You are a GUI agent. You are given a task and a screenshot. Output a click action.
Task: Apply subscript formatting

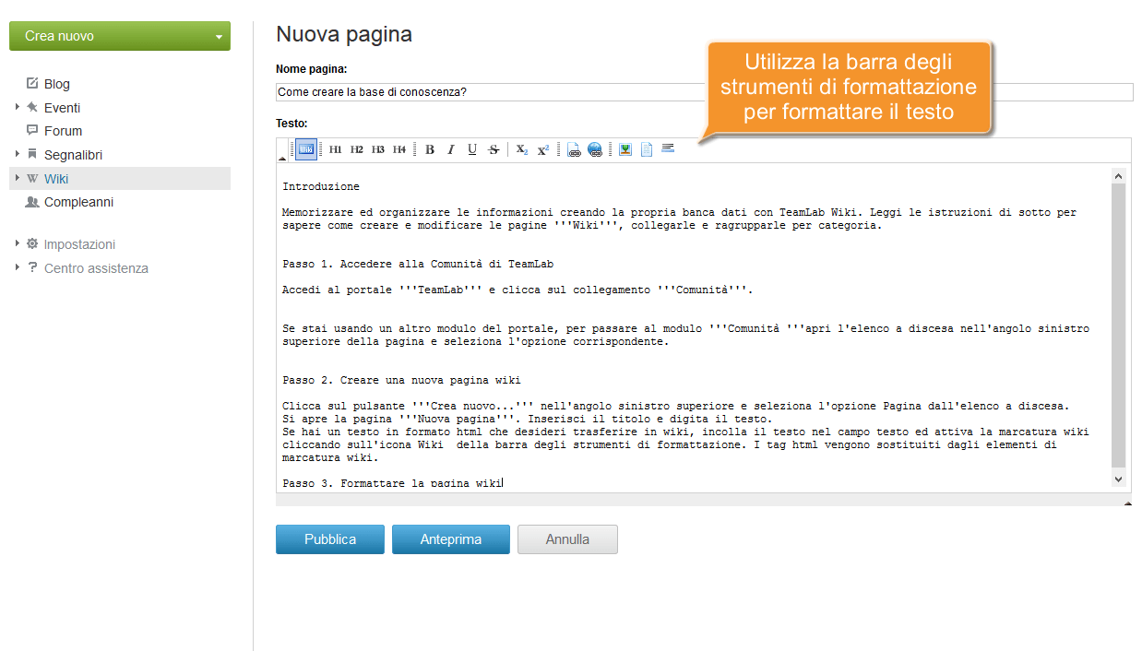coord(522,149)
